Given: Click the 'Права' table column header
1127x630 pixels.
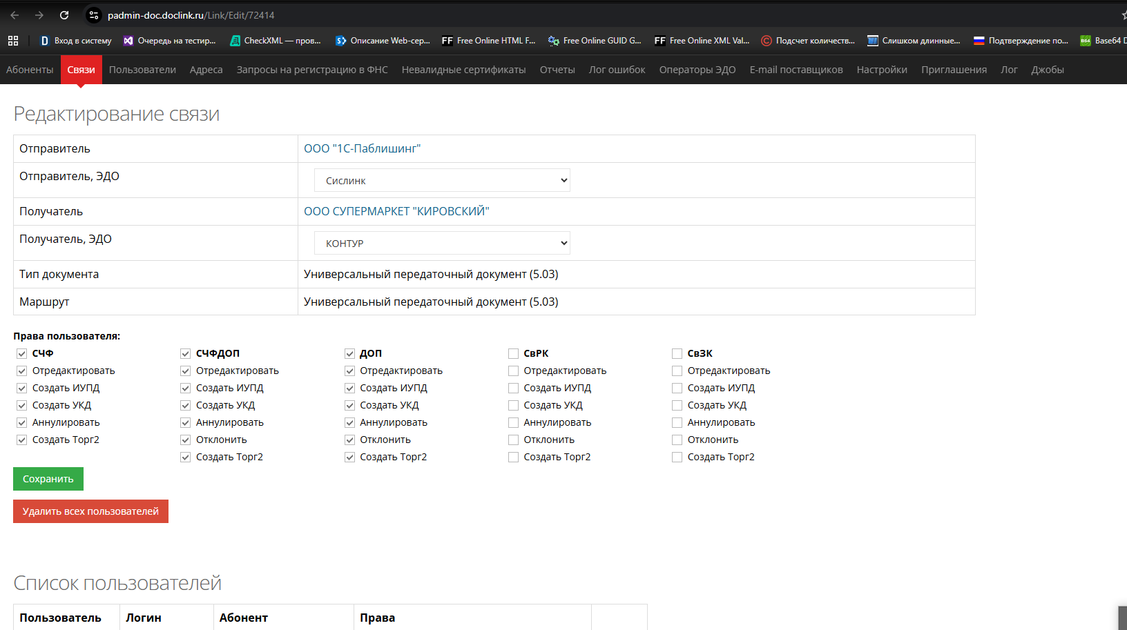Looking at the screenshot, I should 378,618.
